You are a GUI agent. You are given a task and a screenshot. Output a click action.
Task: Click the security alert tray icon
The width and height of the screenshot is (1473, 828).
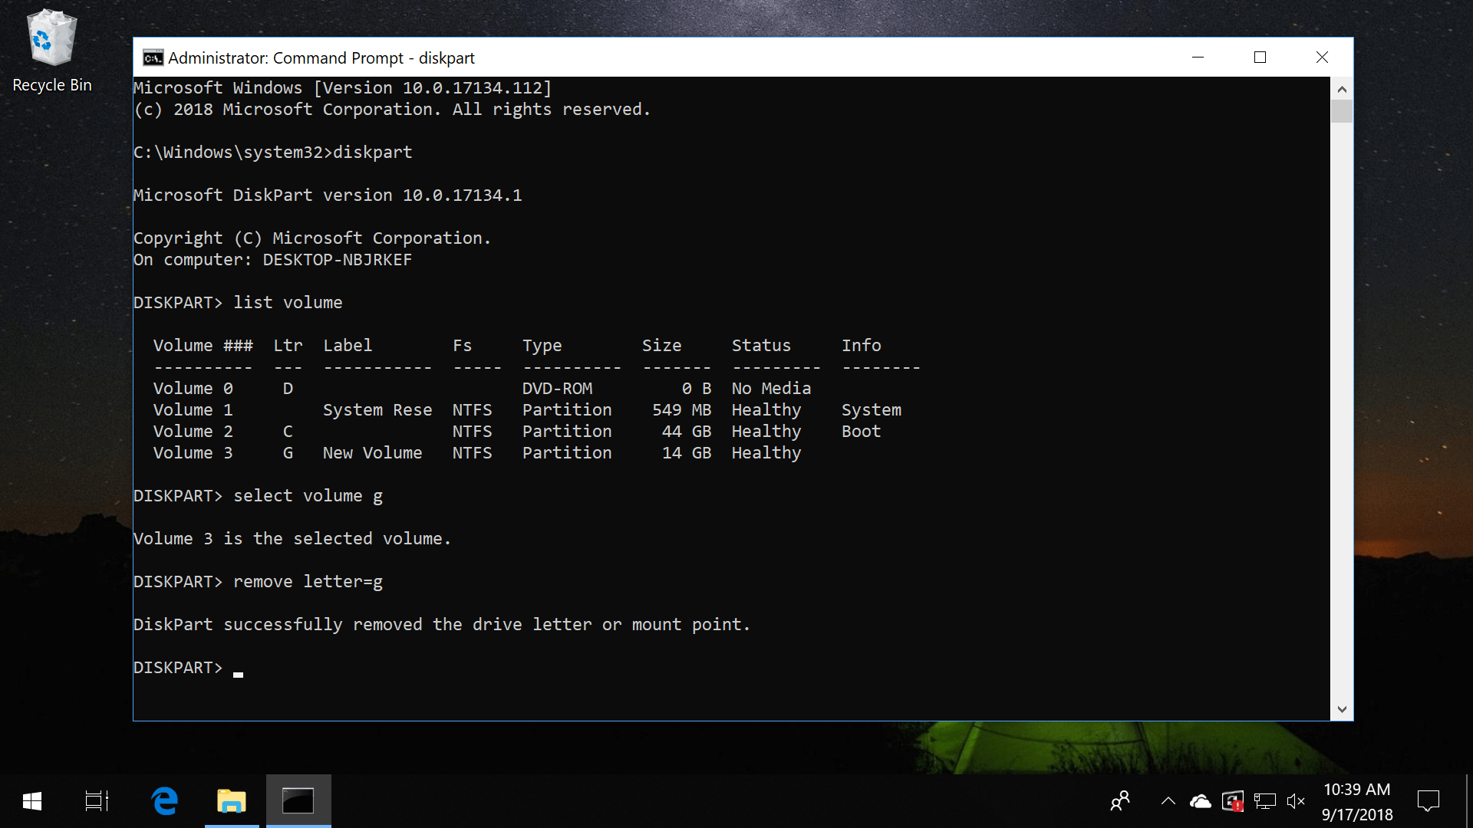point(1232,801)
